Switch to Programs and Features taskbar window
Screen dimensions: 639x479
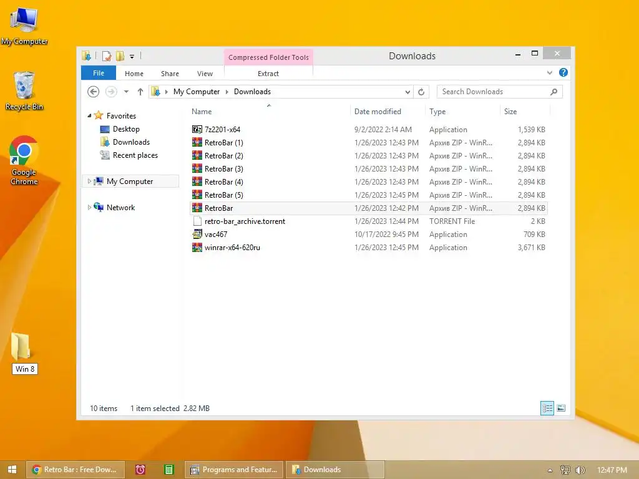235,470
